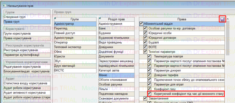
Task: Select the Завантаження tree node
Action: (x=156, y=98)
